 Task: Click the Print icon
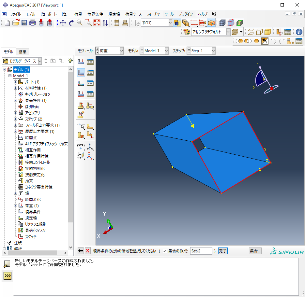(x=33, y=23)
